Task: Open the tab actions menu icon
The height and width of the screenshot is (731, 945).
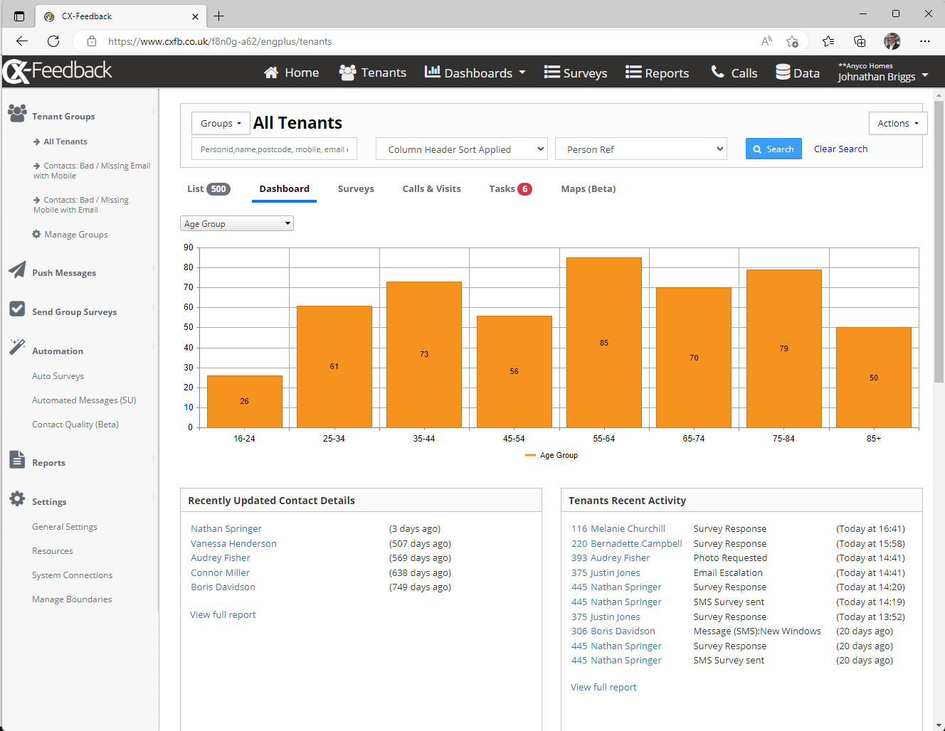Action: [19, 16]
